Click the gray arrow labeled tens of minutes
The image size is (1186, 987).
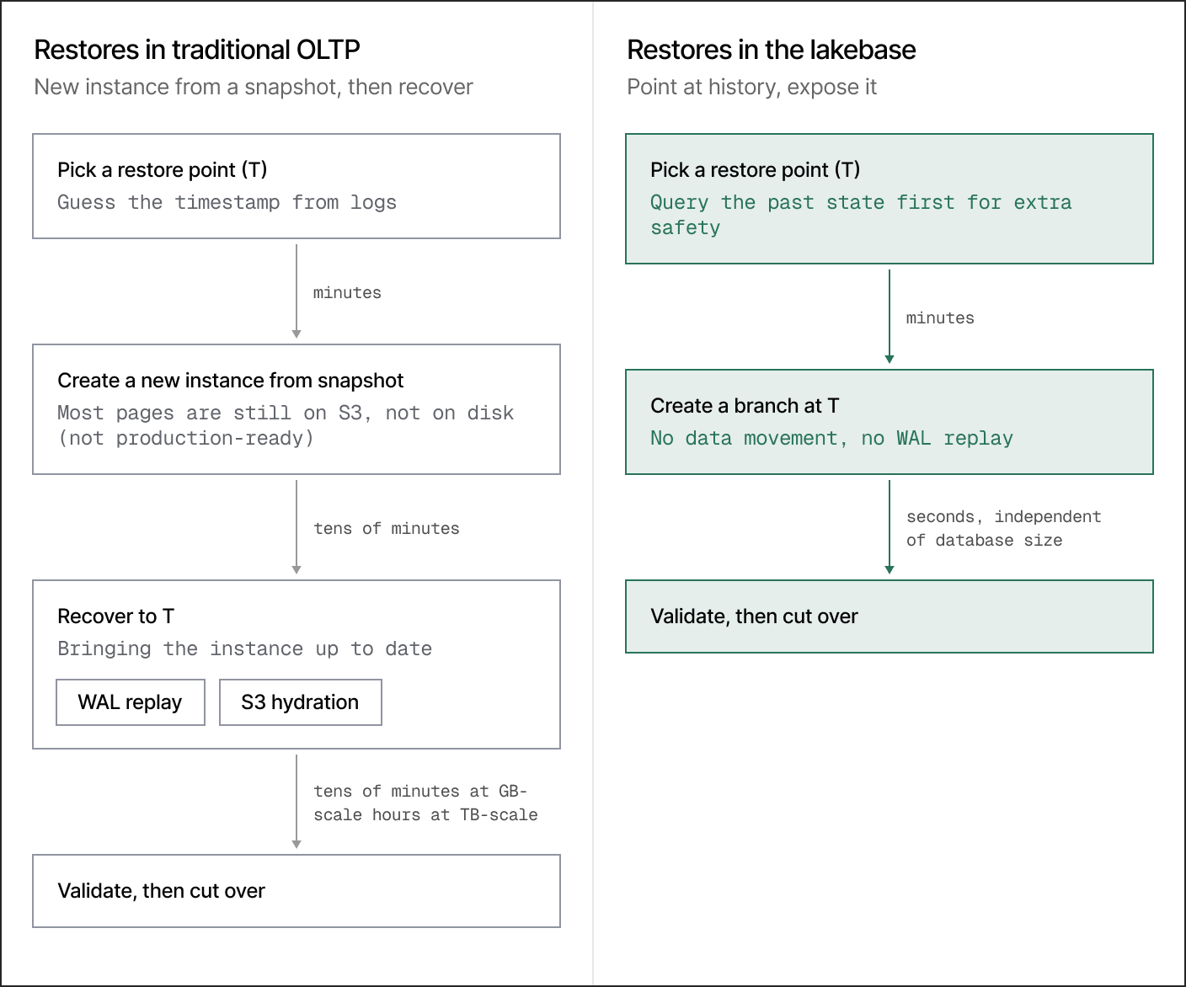coord(296,527)
